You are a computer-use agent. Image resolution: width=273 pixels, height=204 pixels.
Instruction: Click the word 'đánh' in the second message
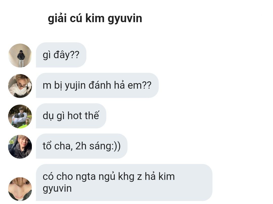tap(100, 85)
